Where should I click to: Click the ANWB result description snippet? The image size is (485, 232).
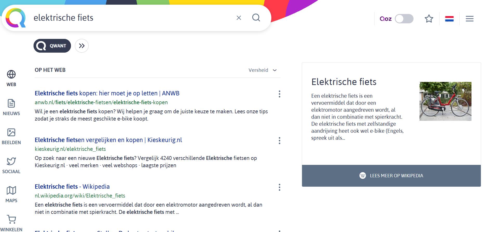151,115
